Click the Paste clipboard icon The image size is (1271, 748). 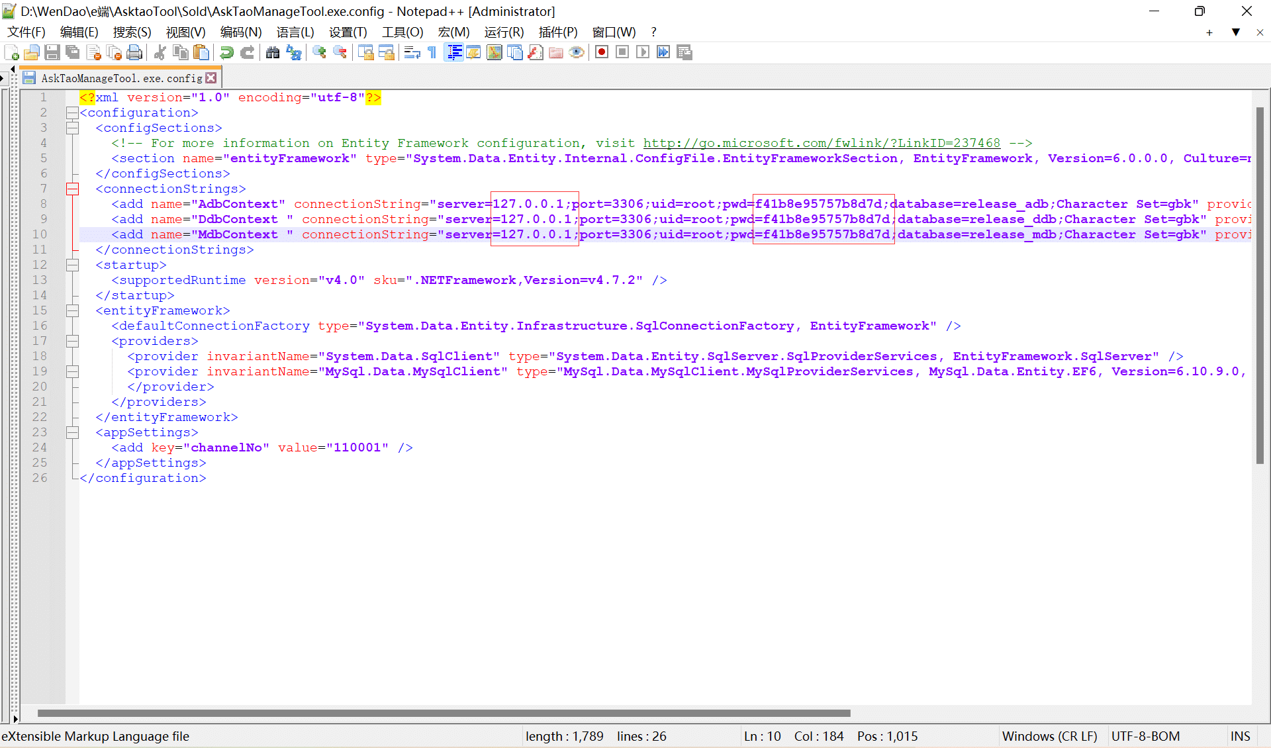(201, 52)
